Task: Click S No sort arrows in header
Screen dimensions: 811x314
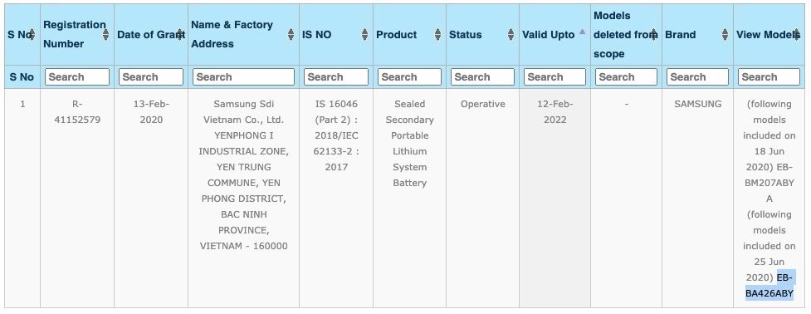Action: click(32, 35)
